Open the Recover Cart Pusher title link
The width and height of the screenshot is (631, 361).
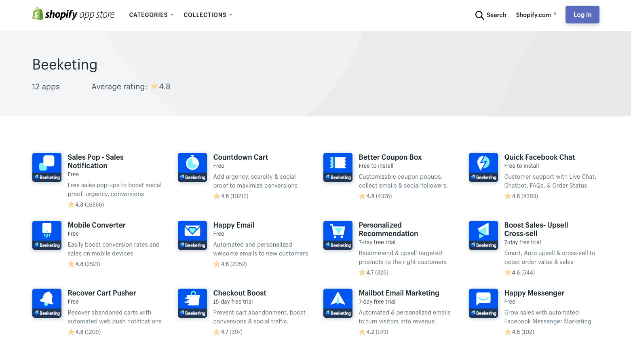coord(102,293)
